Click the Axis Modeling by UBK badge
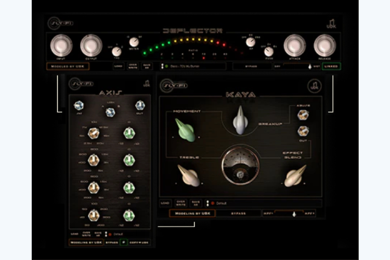The width and height of the screenshot is (390, 260). click(x=86, y=242)
